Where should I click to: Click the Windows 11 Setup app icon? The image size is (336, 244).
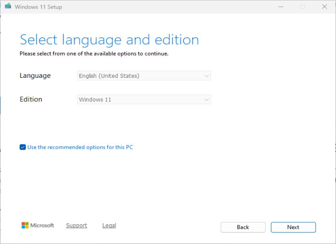pos(8,6)
